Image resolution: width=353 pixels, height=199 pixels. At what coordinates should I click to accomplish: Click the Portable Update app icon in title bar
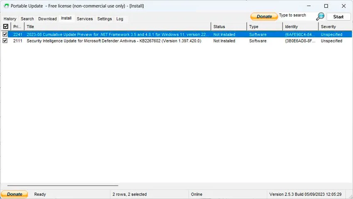click(x=6, y=6)
